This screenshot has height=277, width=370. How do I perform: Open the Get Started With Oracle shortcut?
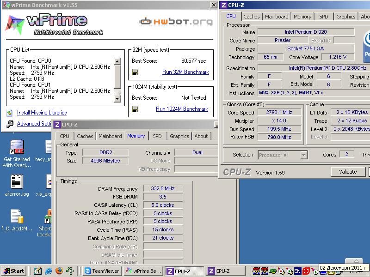click(17, 146)
